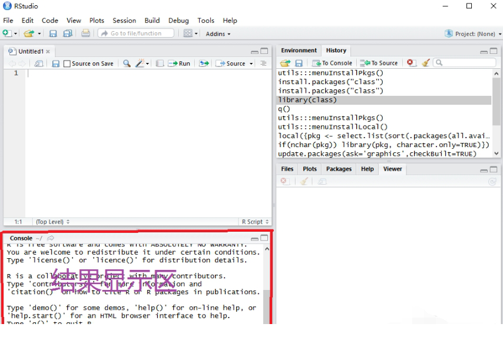Create a new file with the plus icon
Viewport: 503px width, 337px height.
click(x=6, y=34)
